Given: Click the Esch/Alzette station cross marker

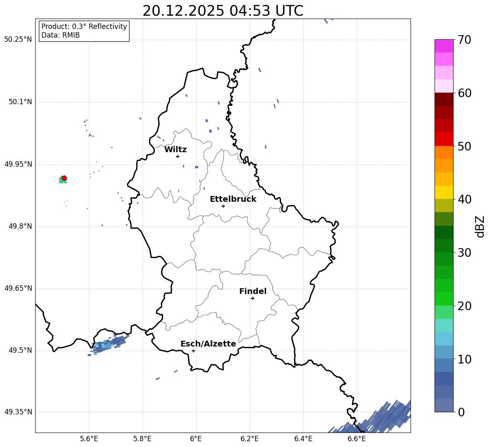Looking at the screenshot, I should 193,351.
